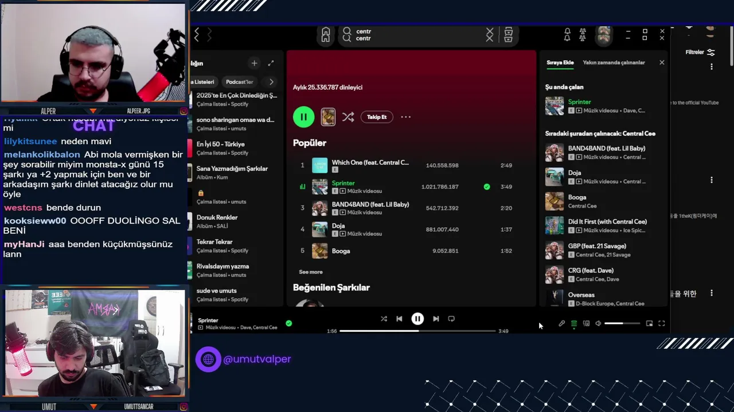The height and width of the screenshot is (412, 734).
Task: Toggle the artist page shuffle button
Action: tap(348, 117)
